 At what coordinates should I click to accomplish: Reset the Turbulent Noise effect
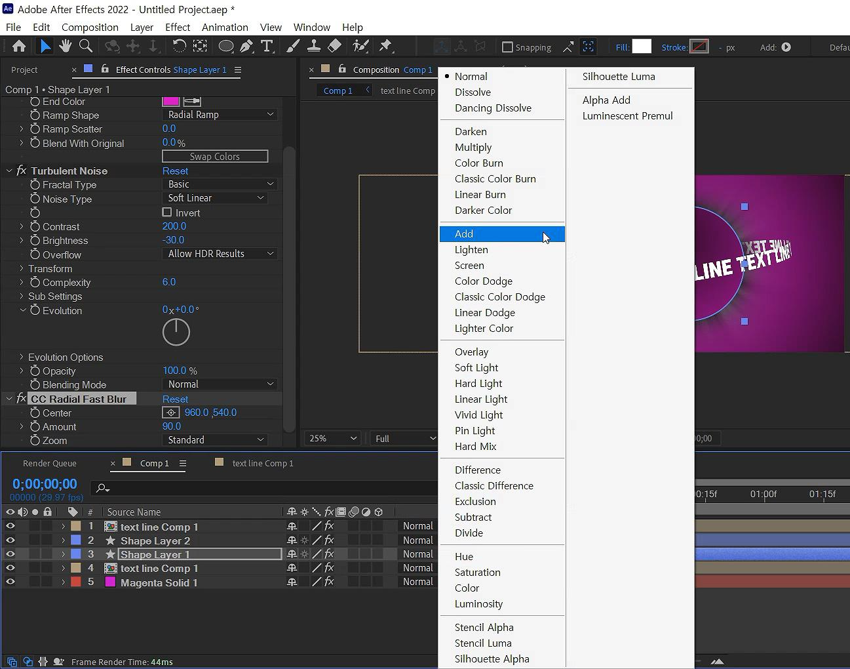coord(175,171)
